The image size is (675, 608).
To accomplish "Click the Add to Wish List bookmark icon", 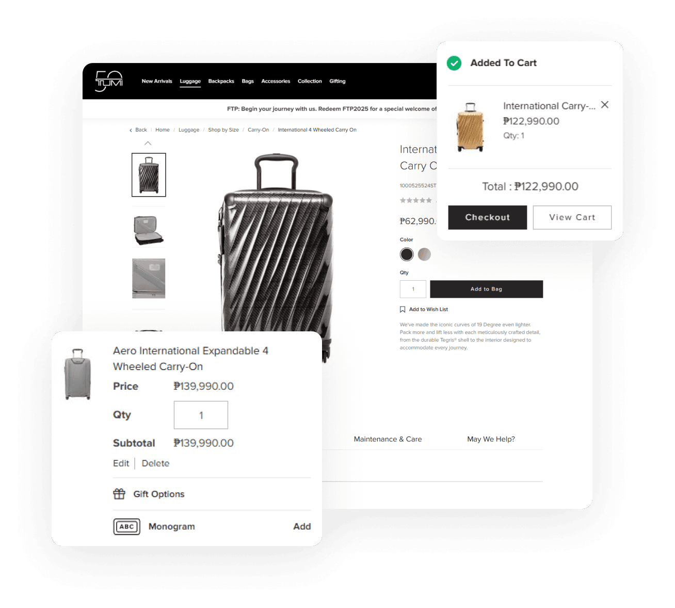I will pyautogui.click(x=403, y=310).
